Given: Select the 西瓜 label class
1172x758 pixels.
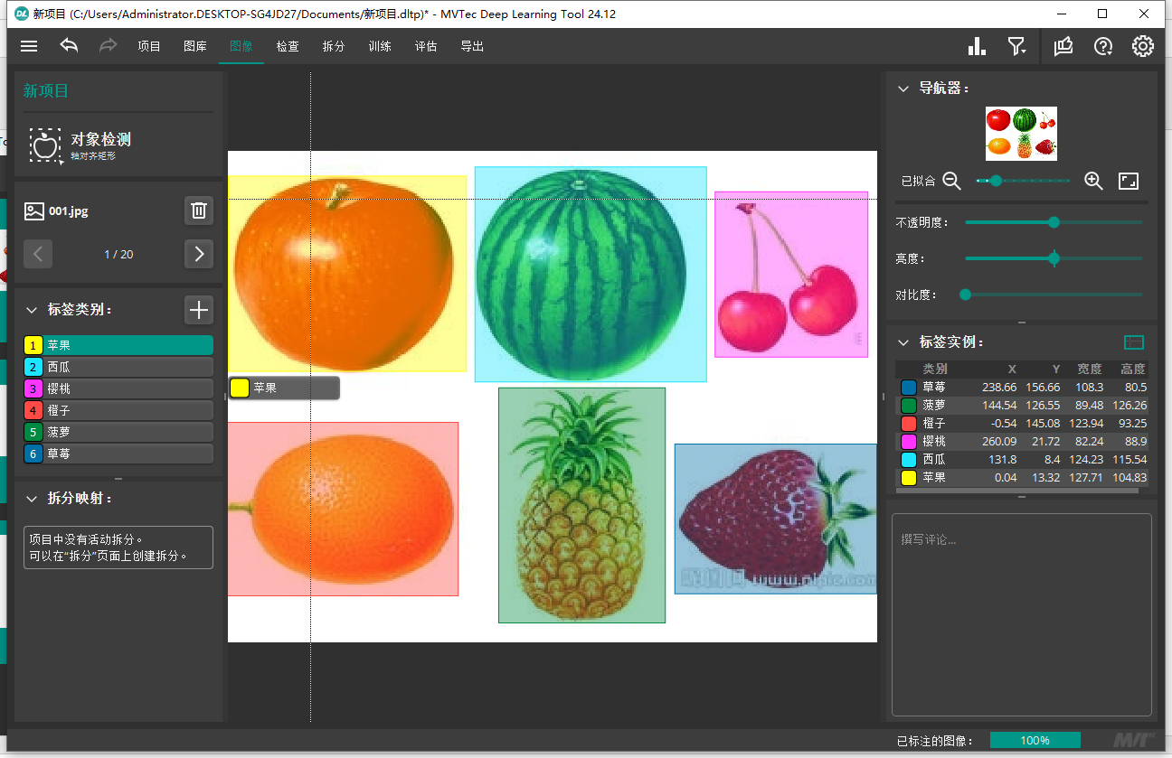Looking at the screenshot, I should pos(118,367).
